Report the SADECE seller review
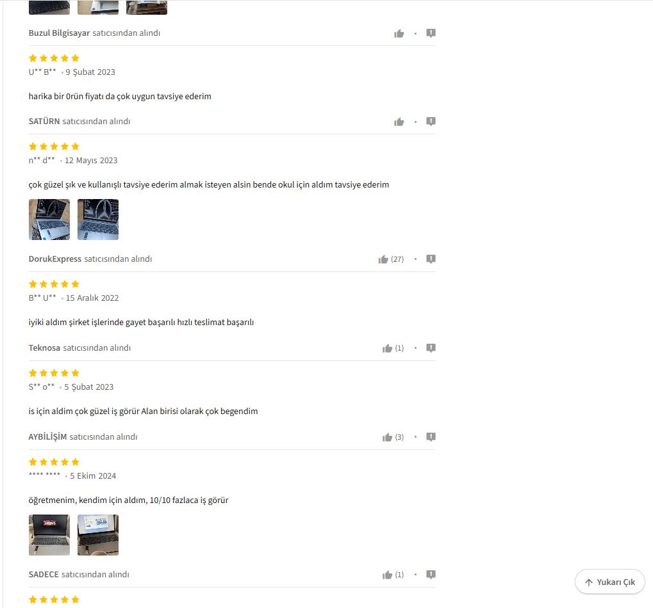The height and width of the screenshot is (608, 653). tap(431, 574)
